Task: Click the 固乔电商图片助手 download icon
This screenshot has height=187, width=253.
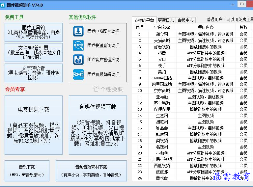Action: (78, 31)
